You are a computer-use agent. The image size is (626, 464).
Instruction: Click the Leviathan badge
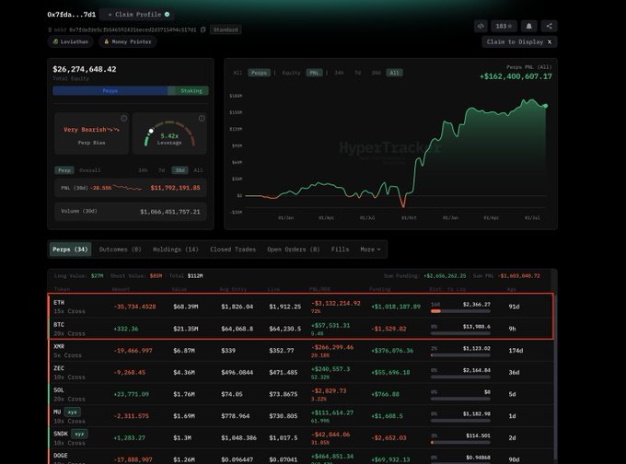pos(70,41)
